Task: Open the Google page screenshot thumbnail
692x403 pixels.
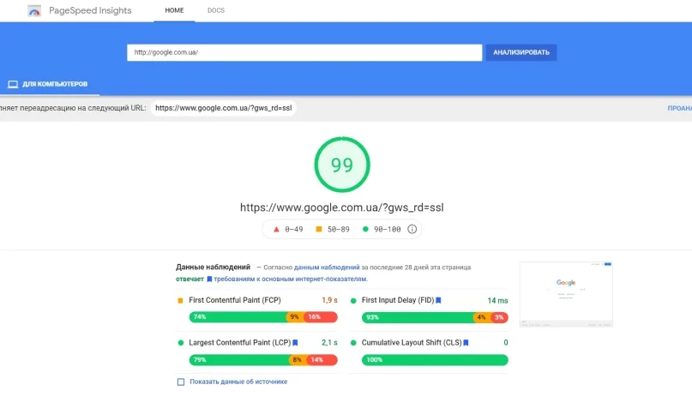Action: click(566, 295)
